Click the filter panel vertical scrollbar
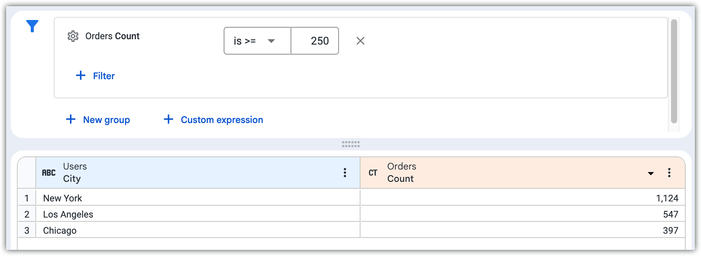The width and height of the screenshot is (701, 256). coord(674,71)
